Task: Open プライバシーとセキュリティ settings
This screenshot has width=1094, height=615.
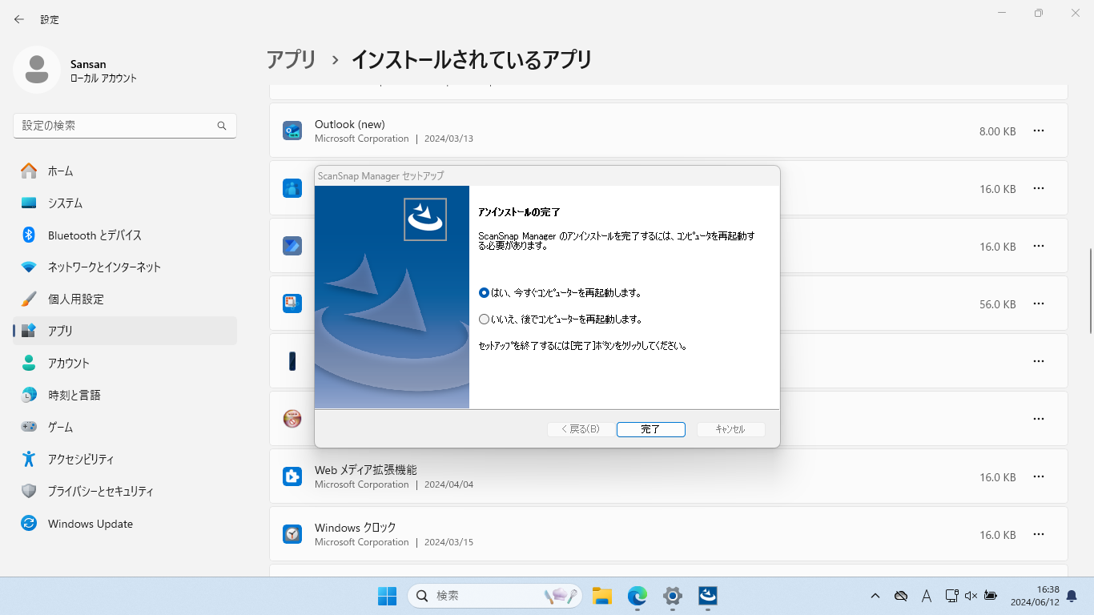Action: (x=125, y=491)
